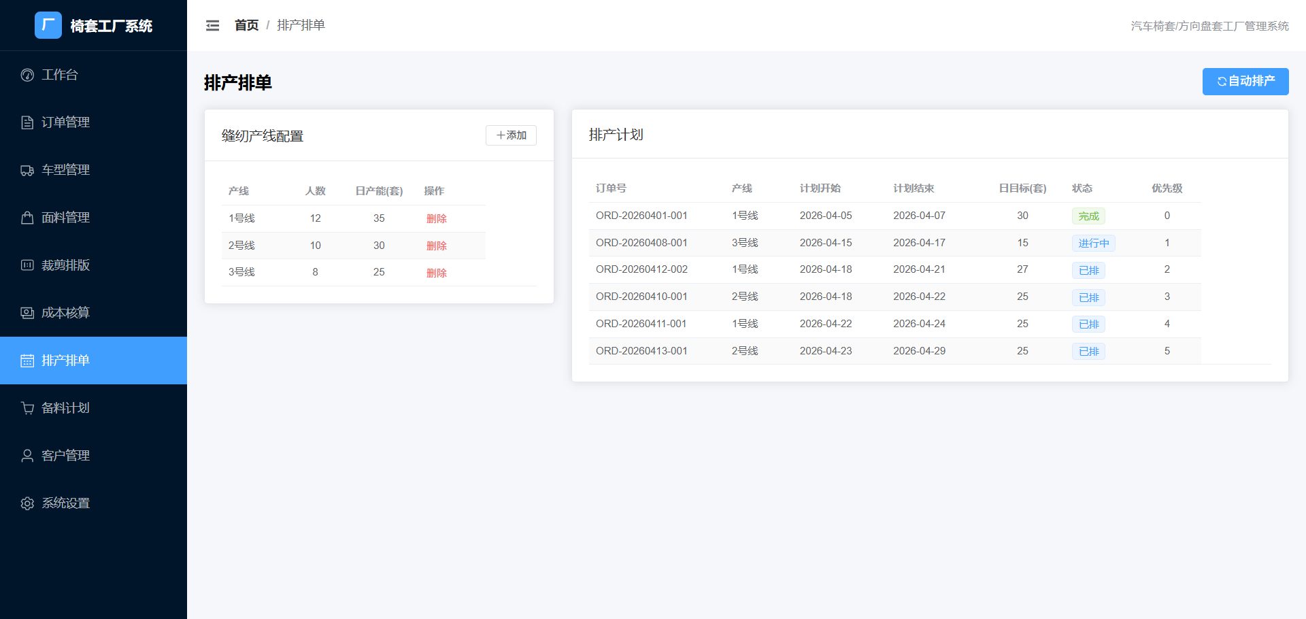Add a sewing line with 添加 button

511,135
